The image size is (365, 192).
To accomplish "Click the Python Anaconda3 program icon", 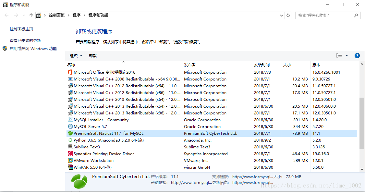I will (x=70, y=140).
